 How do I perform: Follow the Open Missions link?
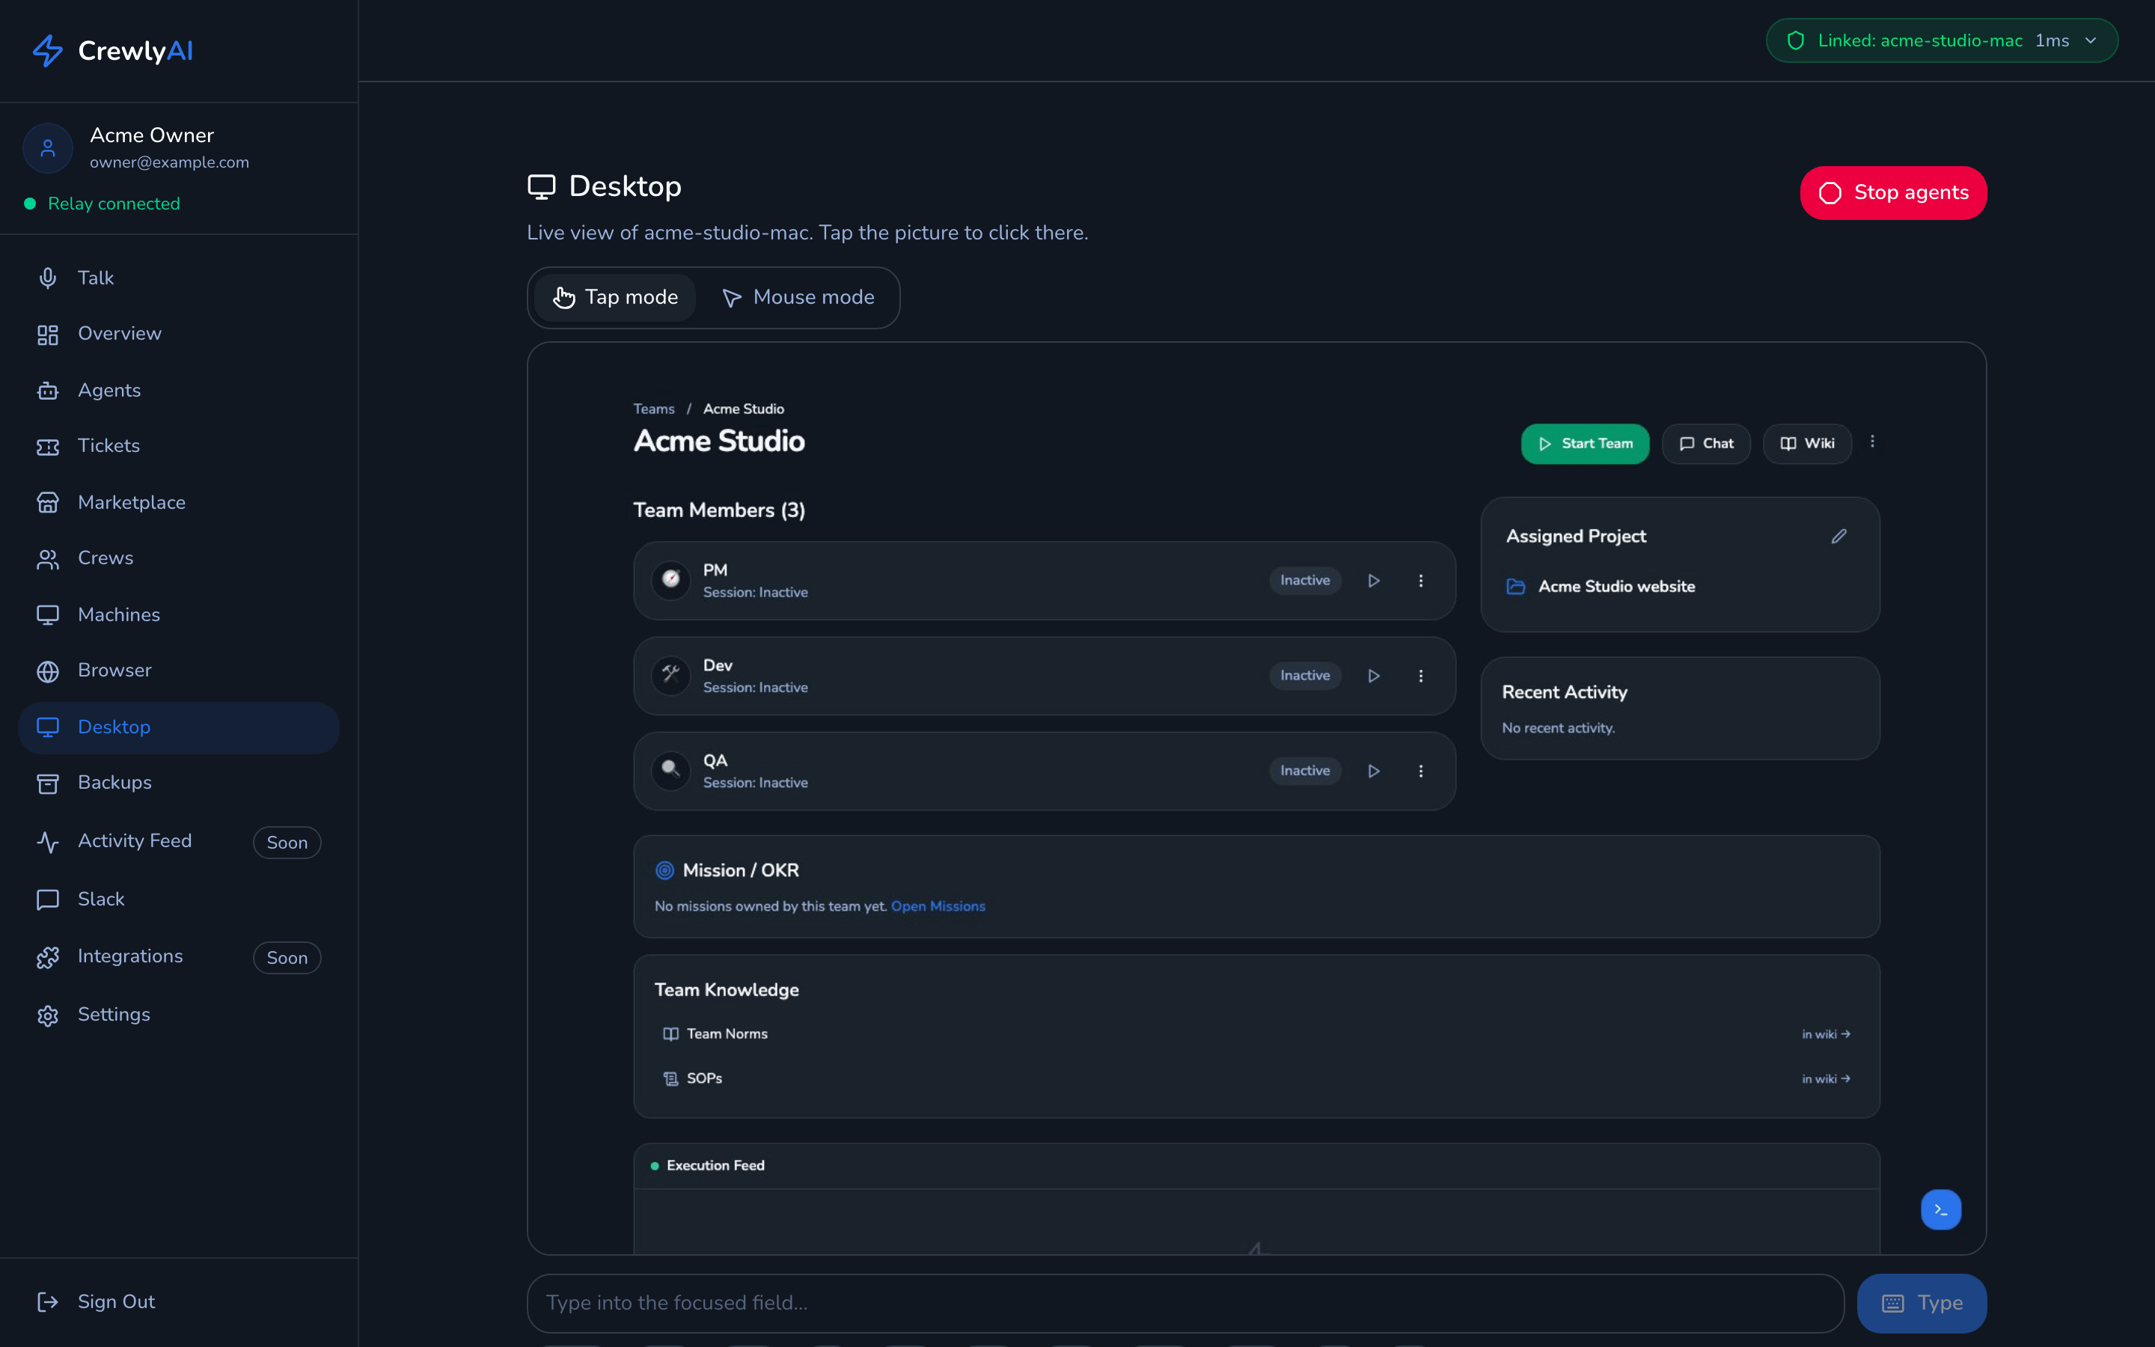tap(938, 906)
